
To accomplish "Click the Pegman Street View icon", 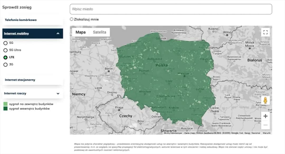I will click(265, 100).
